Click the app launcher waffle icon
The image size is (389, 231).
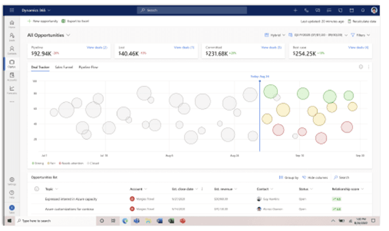point(12,10)
